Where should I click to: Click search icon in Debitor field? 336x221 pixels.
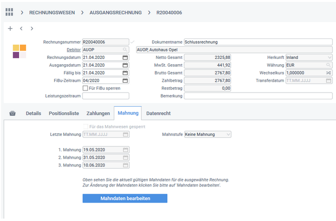coord(125,50)
